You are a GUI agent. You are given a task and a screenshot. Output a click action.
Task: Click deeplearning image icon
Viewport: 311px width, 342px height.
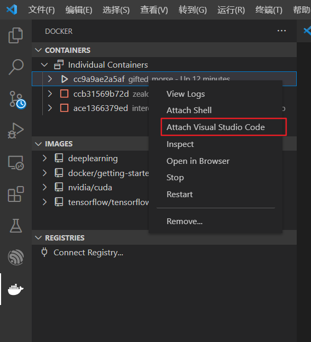(59, 158)
